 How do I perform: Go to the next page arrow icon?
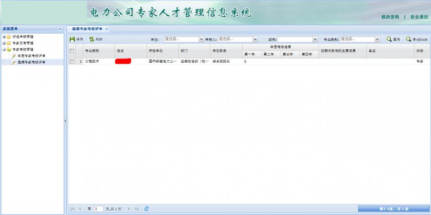129,209
